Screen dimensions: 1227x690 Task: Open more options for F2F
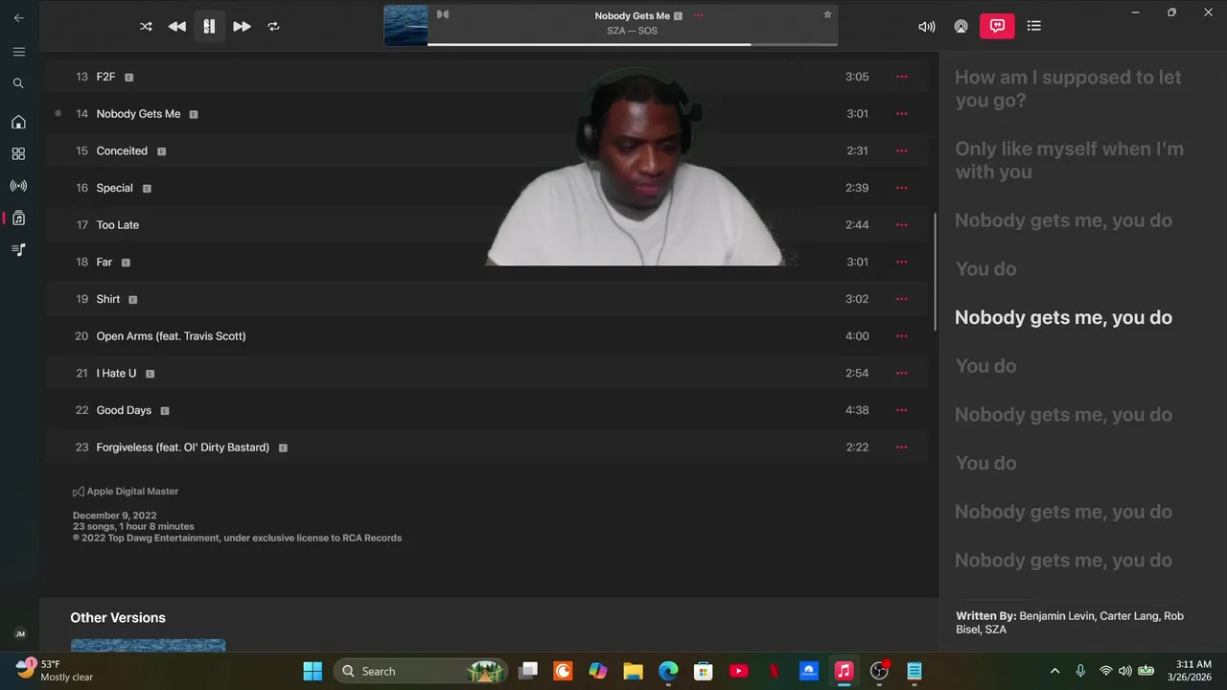[901, 77]
